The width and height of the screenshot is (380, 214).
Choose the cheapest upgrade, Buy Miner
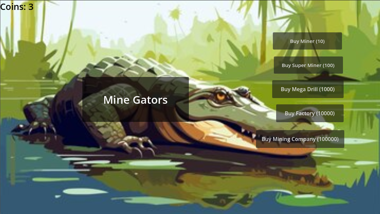[307, 41]
